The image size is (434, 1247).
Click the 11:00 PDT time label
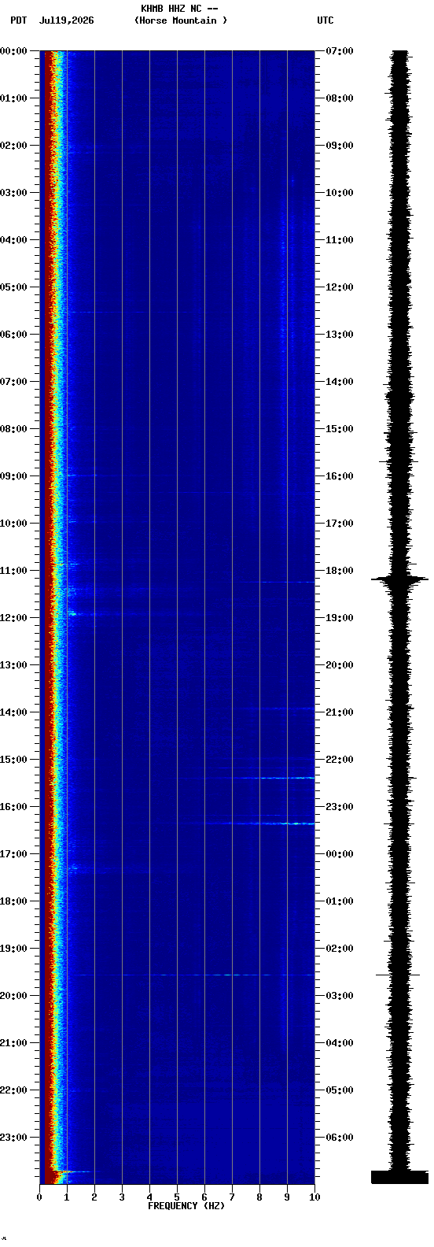pos(13,571)
